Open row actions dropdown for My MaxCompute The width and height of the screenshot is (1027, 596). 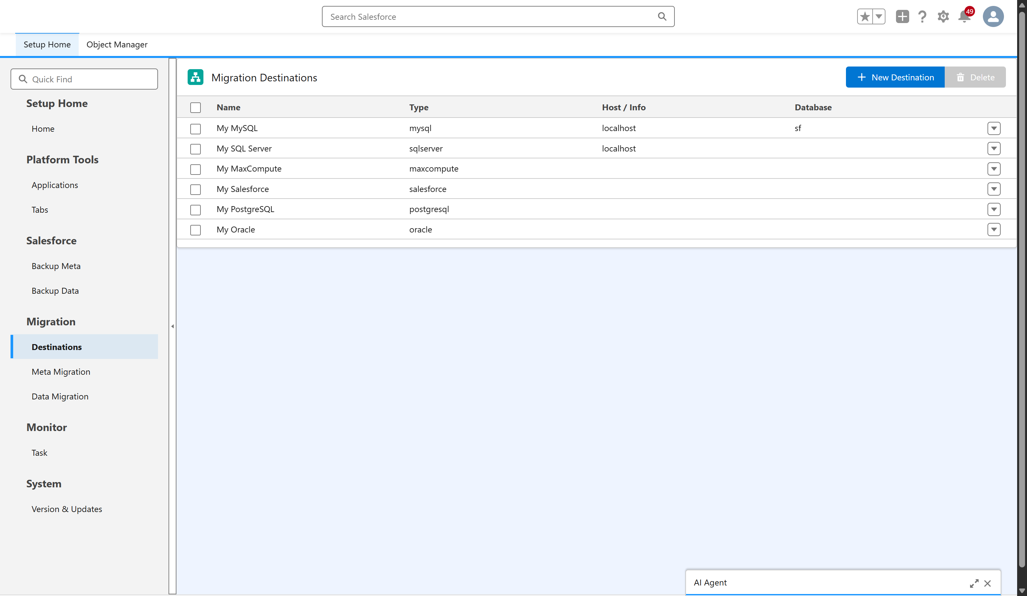[x=993, y=169]
